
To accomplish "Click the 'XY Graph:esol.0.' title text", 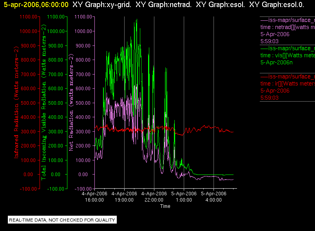I will click(x=277, y=4).
